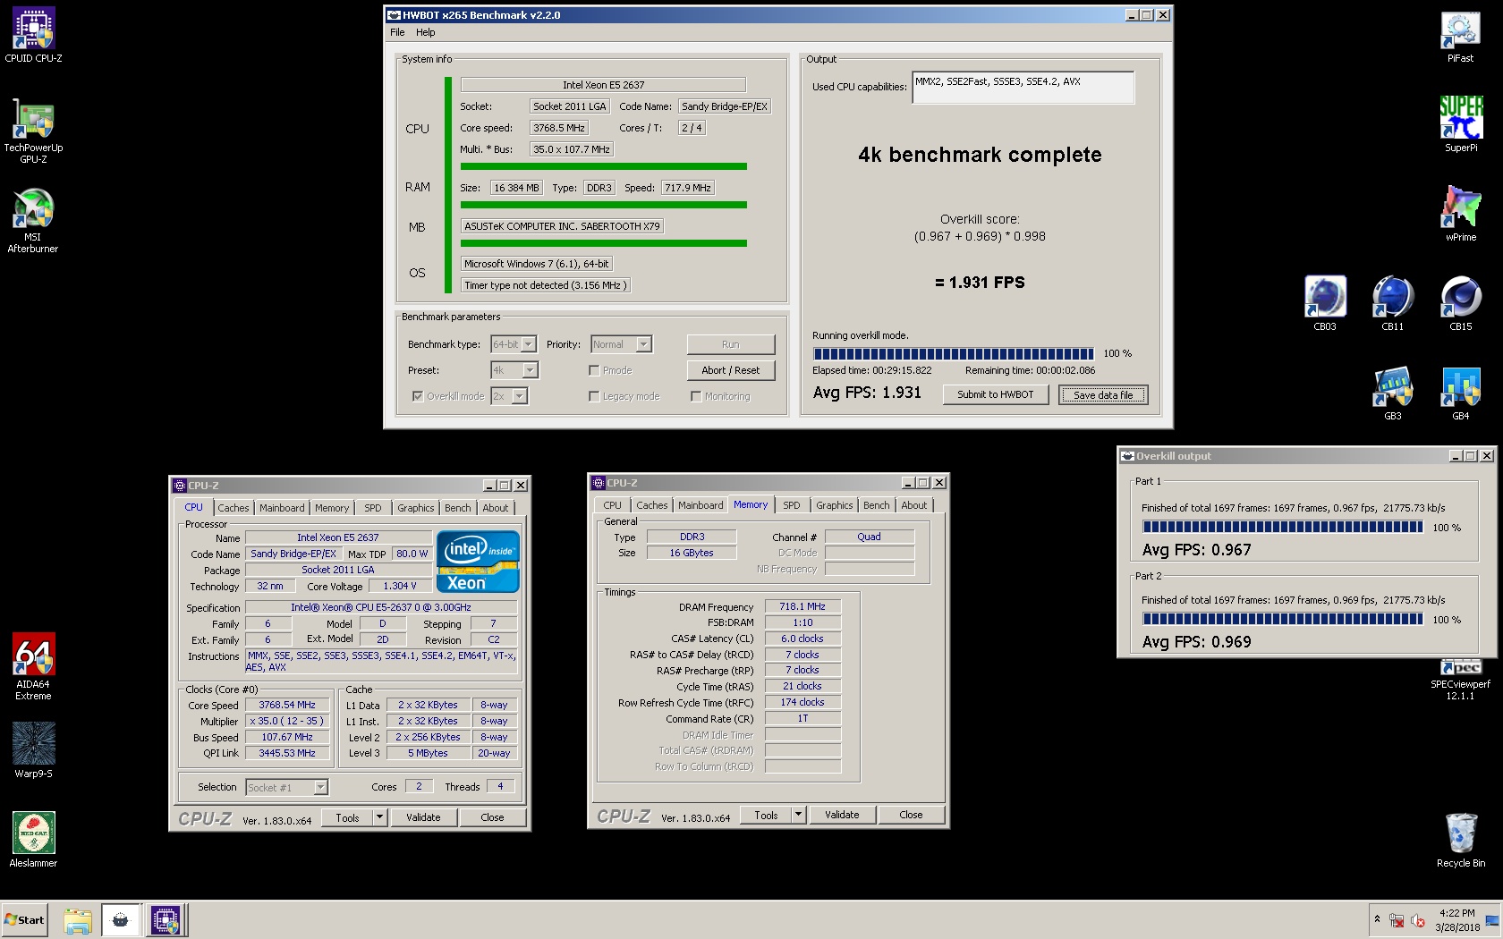
Task: Click the network tray icon with red X
Action: click(1397, 920)
